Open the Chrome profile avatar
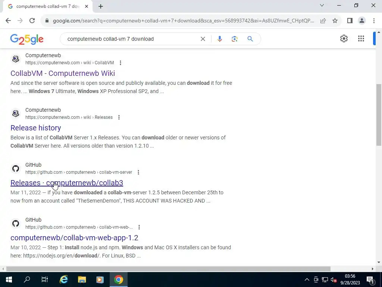Screen dimensions: 382x287 (362, 21)
